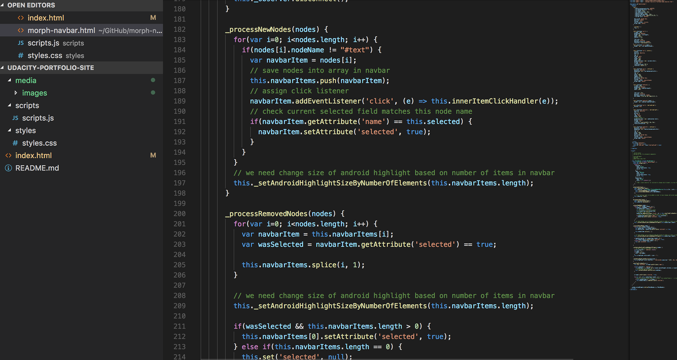Click the horizontal scrollbar below the editor
677x360 pixels.
[x=388, y=359]
